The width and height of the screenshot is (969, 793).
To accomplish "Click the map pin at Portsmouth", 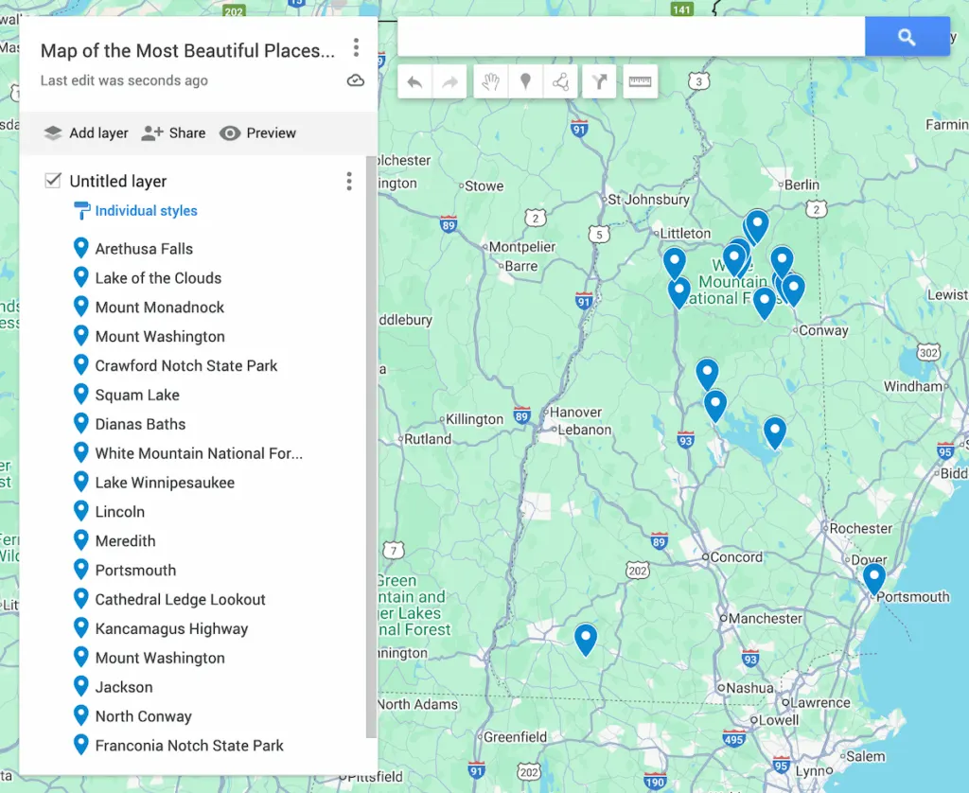I will 873,578.
